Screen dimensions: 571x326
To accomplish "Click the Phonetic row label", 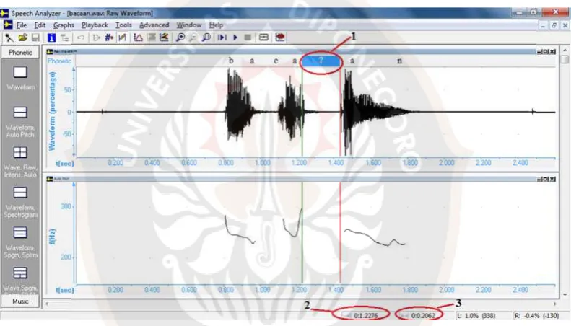I will [x=60, y=61].
